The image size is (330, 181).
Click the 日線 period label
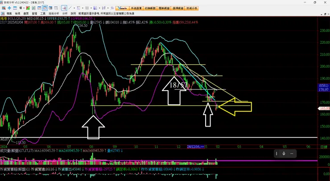pos(324,147)
